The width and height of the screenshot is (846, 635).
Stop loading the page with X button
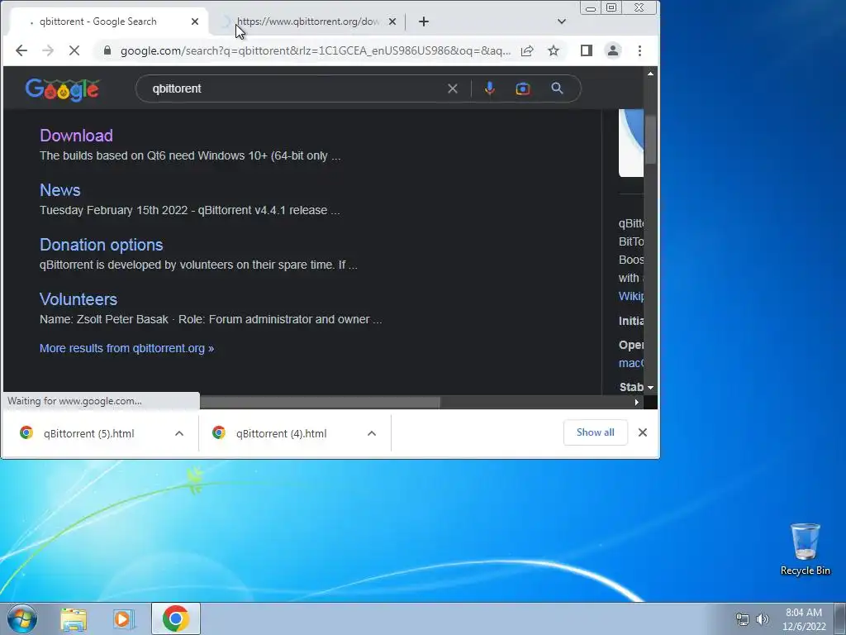pyautogui.click(x=74, y=50)
